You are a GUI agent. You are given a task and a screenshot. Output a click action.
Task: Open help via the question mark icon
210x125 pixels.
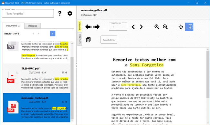click(60, 13)
